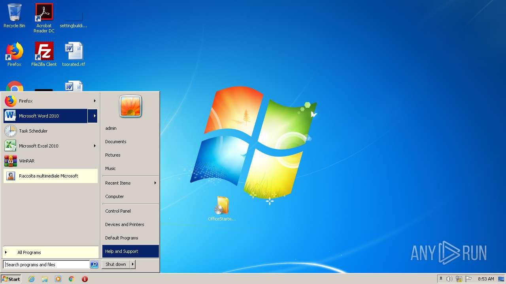This screenshot has width=506, height=284.
Task: Open Default Programs
Action: pos(130,238)
